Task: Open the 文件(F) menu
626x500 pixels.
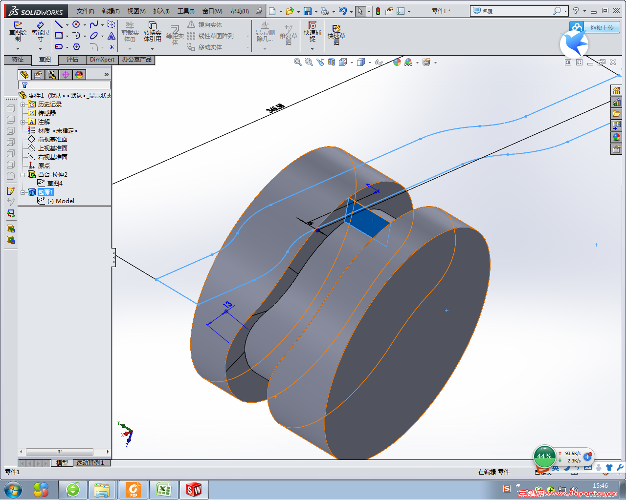Action: [x=85, y=11]
